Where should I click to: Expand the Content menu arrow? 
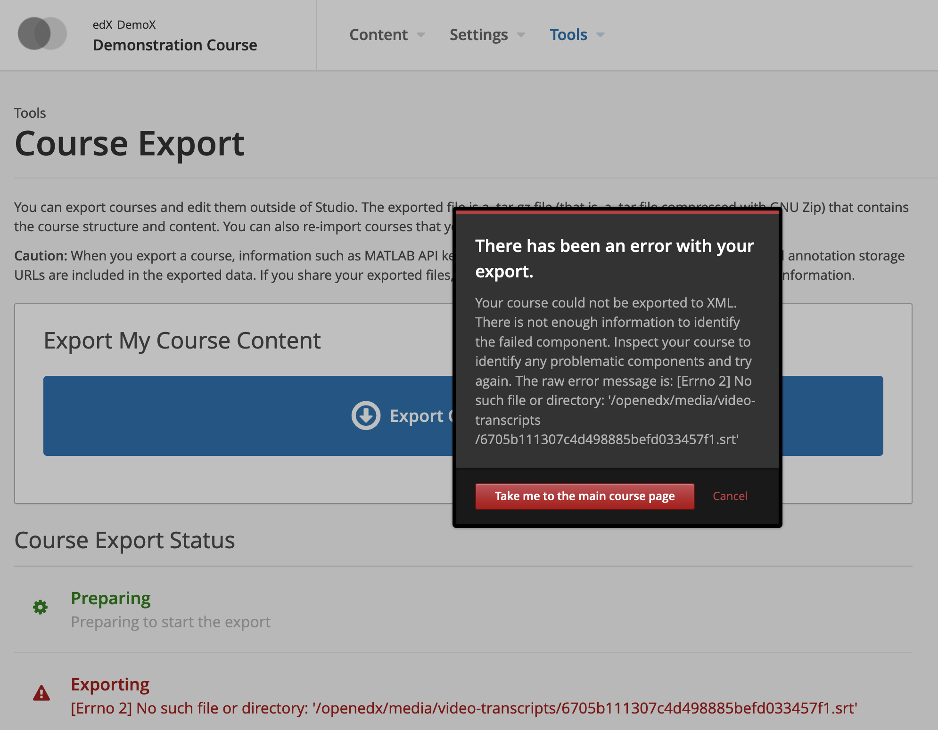click(x=421, y=35)
